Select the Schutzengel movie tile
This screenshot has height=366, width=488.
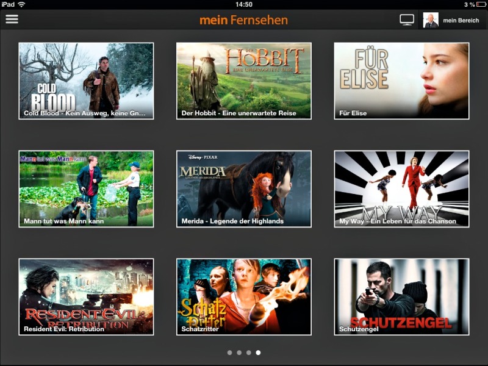[x=401, y=297]
